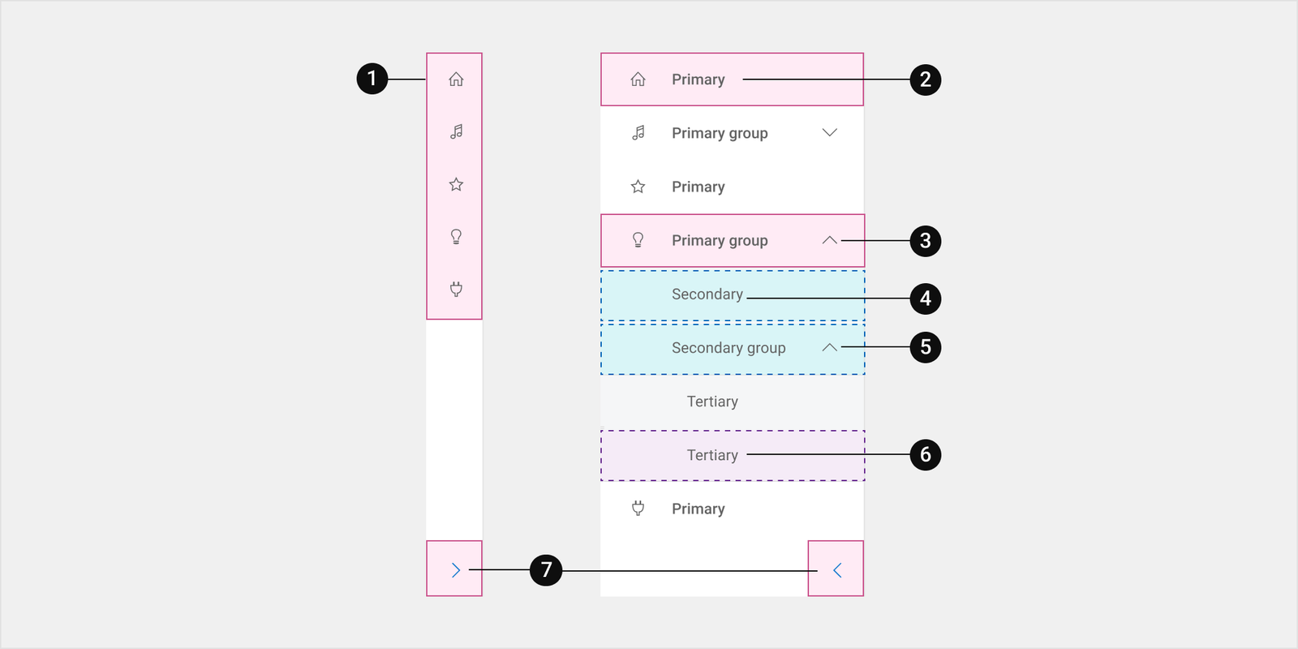Click the home icon in collapsed rail
1298x649 pixels.
(x=456, y=80)
